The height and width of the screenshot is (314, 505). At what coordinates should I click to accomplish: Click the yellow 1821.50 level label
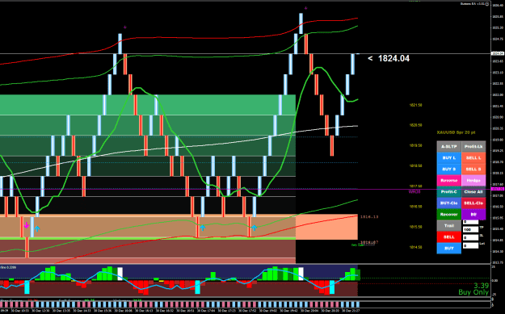pyautogui.click(x=415, y=105)
